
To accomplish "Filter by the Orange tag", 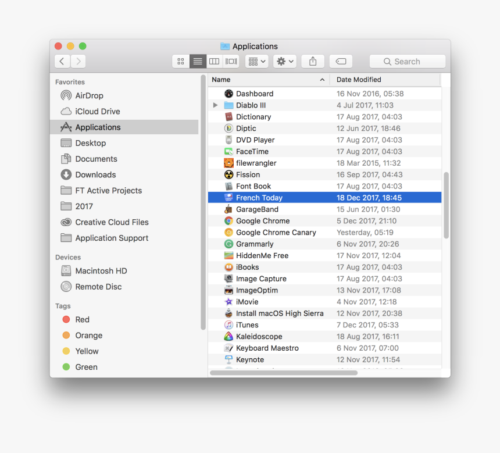I will click(124, 336).
